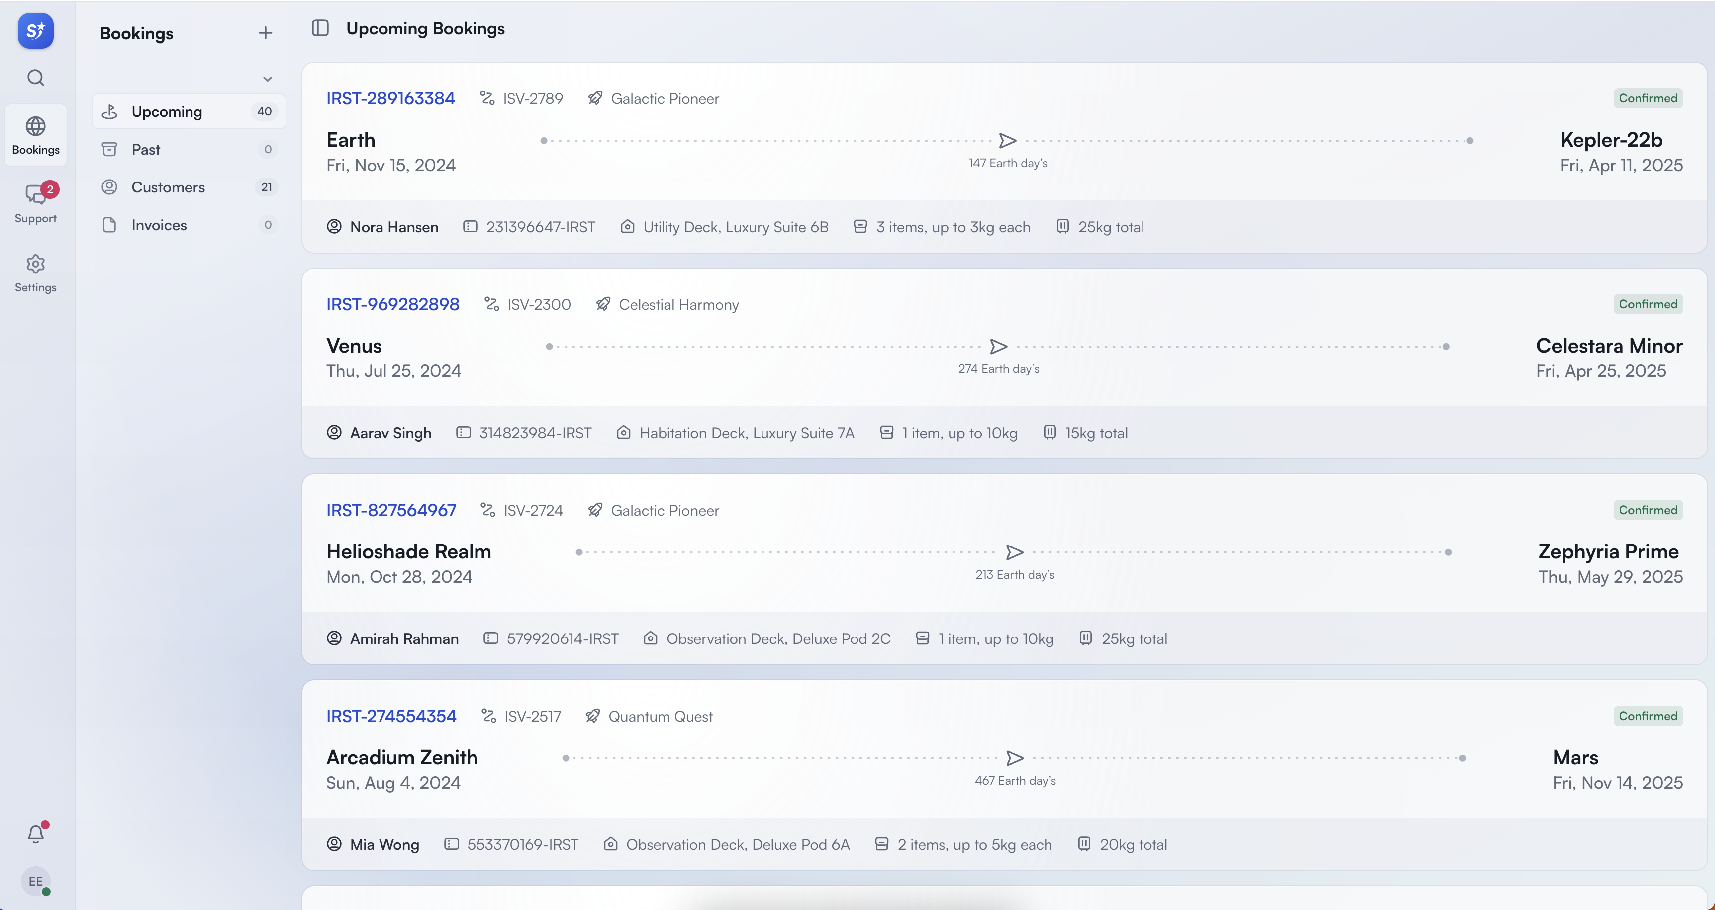Click the notifications bell icon
Screen dimensions: 1715x910
point(35,833)
